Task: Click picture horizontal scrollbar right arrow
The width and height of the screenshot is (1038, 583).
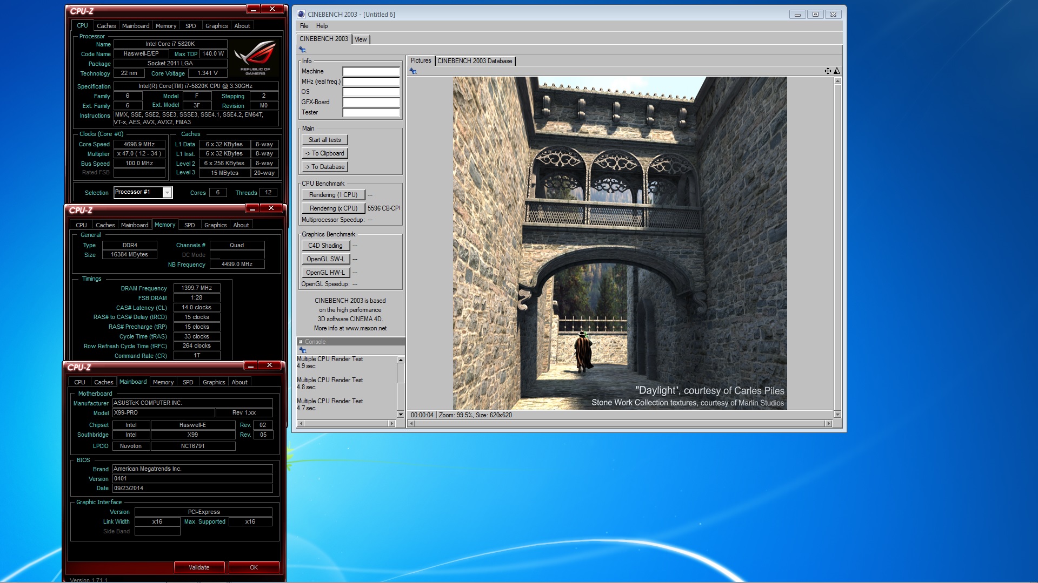Action: pos(828,424)
